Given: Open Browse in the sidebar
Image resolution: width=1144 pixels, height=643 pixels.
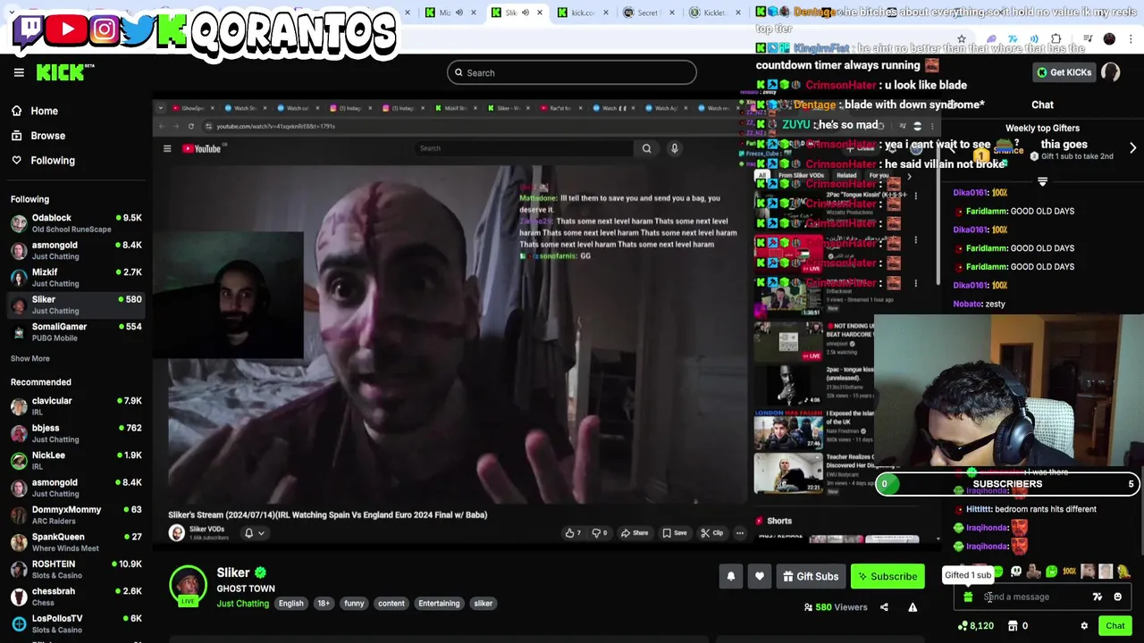Looking at the screenshot, I should click(x=38, y=136).
